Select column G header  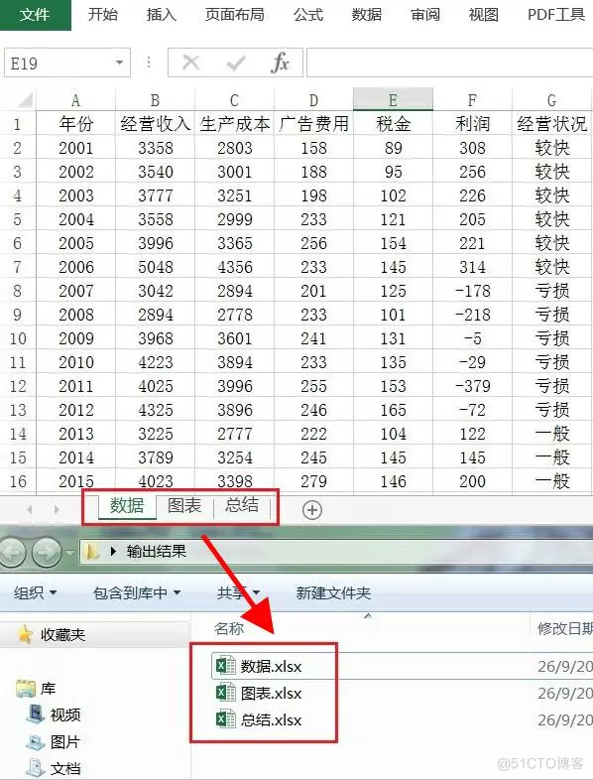click(551, 100)
